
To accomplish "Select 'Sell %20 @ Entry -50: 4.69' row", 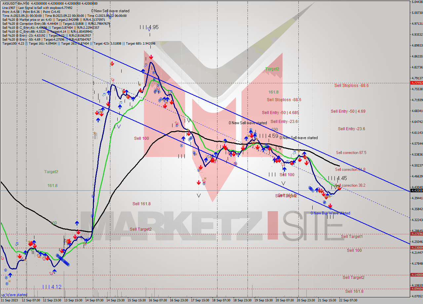I will click(47, 39).
